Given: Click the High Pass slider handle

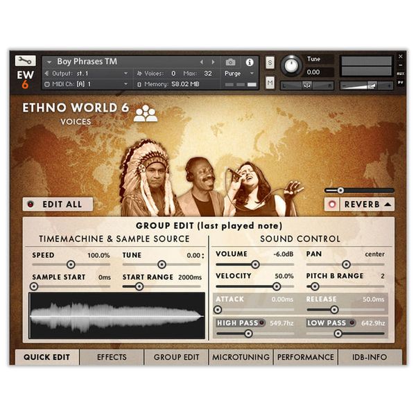Looking at the screenshot, I should [248, 333].
